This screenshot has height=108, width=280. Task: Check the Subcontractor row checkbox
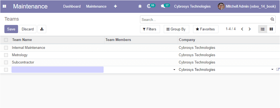pos(6,62)
